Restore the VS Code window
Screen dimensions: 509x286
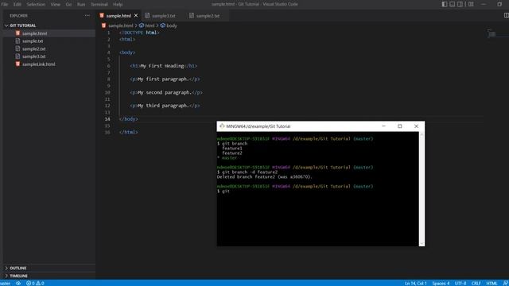point(499,4)
